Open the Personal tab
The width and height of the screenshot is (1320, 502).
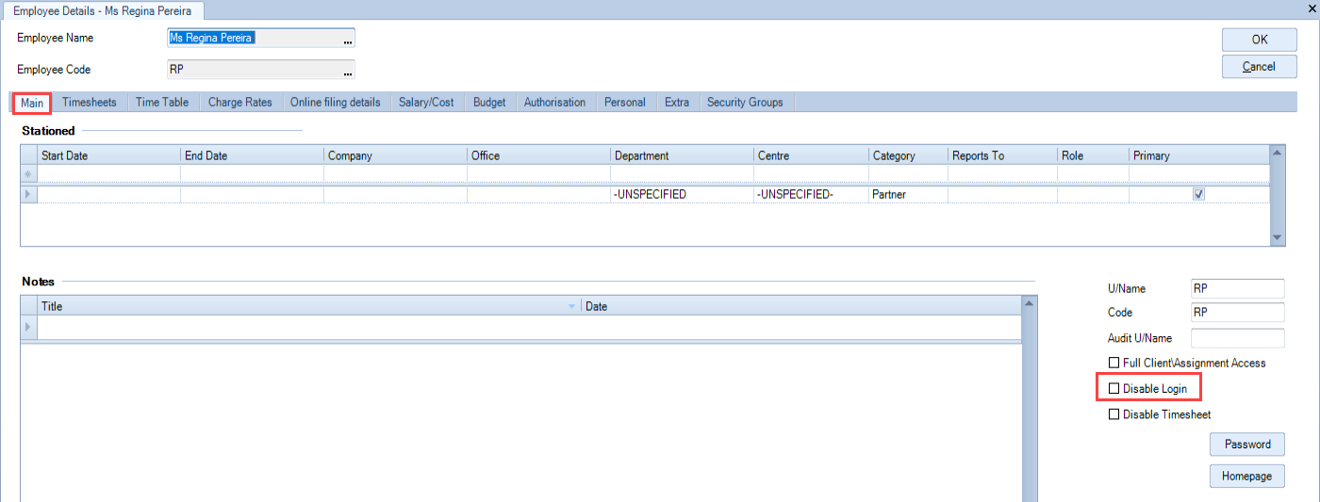click(625, 103)
